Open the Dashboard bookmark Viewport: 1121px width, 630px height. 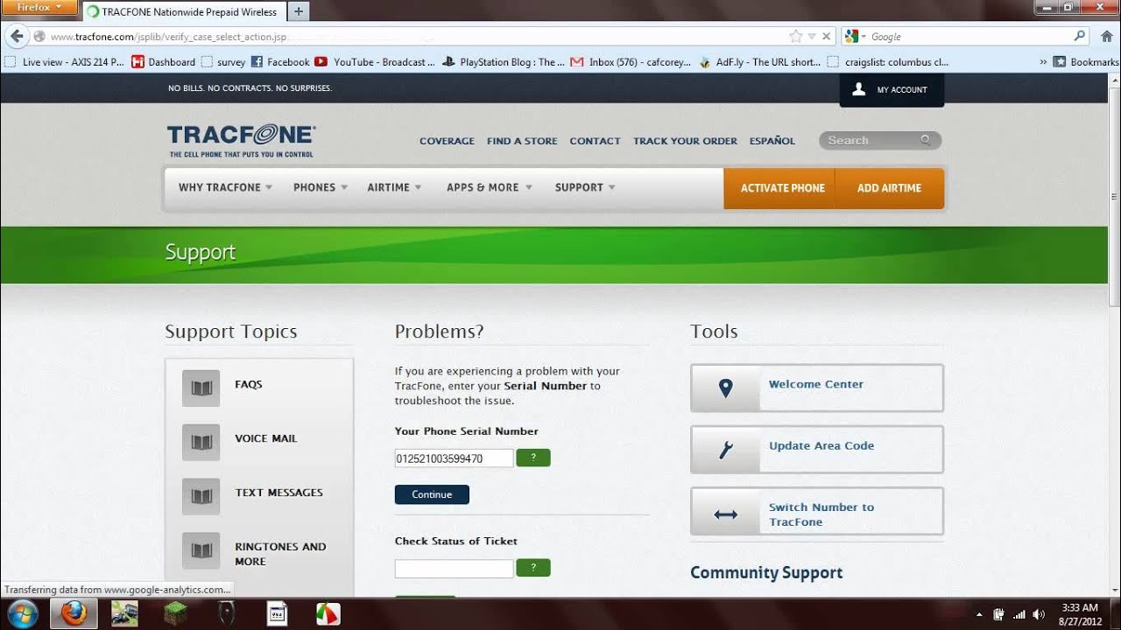tap(164, 62)
